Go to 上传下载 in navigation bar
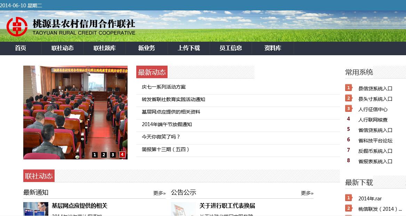Image resolution: width=406 pixels, height=216 pixels. (x=189, y=48)
